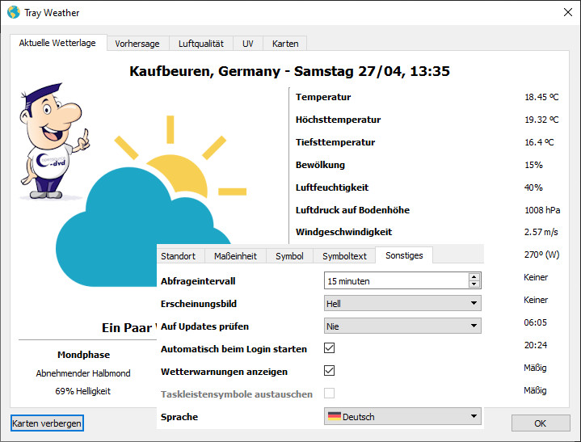Click the Tray Weather globe icon in title bar
Image resolution: width=581 pixels, height=442 pixels.
pyautogui.click(x=13, y=13)
